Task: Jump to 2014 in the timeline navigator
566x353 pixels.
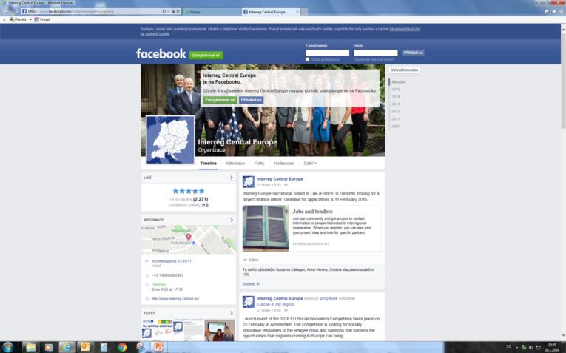Action: 396,97
